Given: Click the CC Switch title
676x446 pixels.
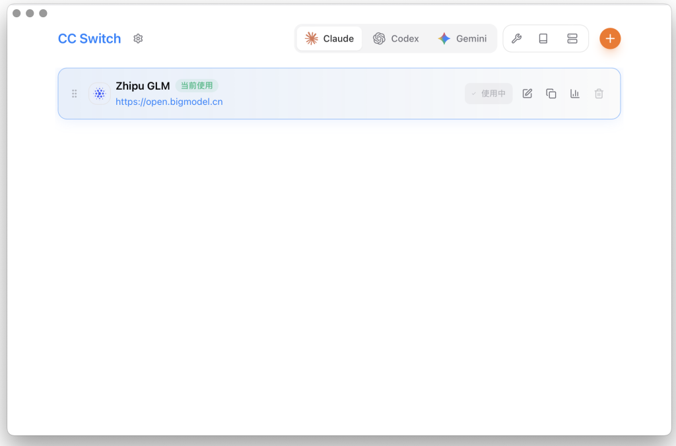Looking at the screenshot, I should 90,39.
